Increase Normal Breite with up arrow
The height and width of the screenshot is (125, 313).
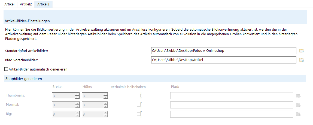[77, 103]
